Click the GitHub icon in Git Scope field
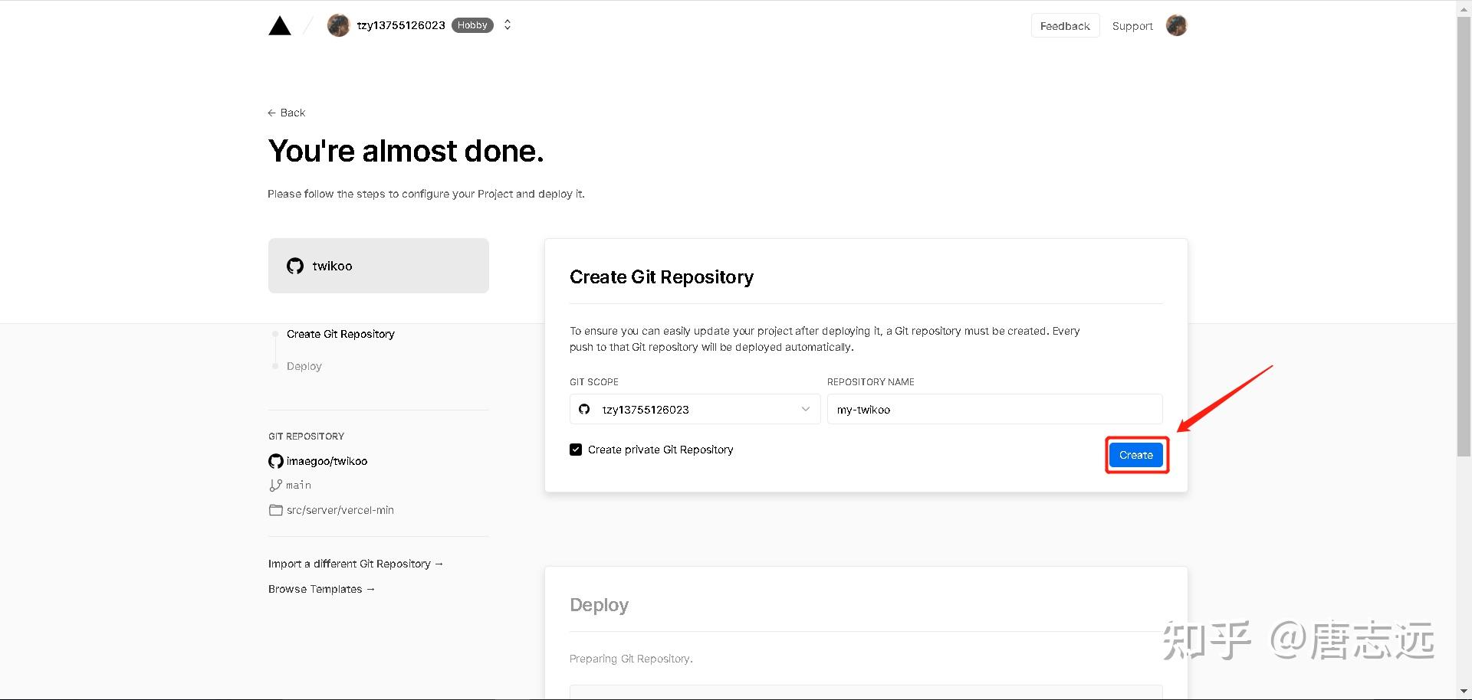 [584, 409]
